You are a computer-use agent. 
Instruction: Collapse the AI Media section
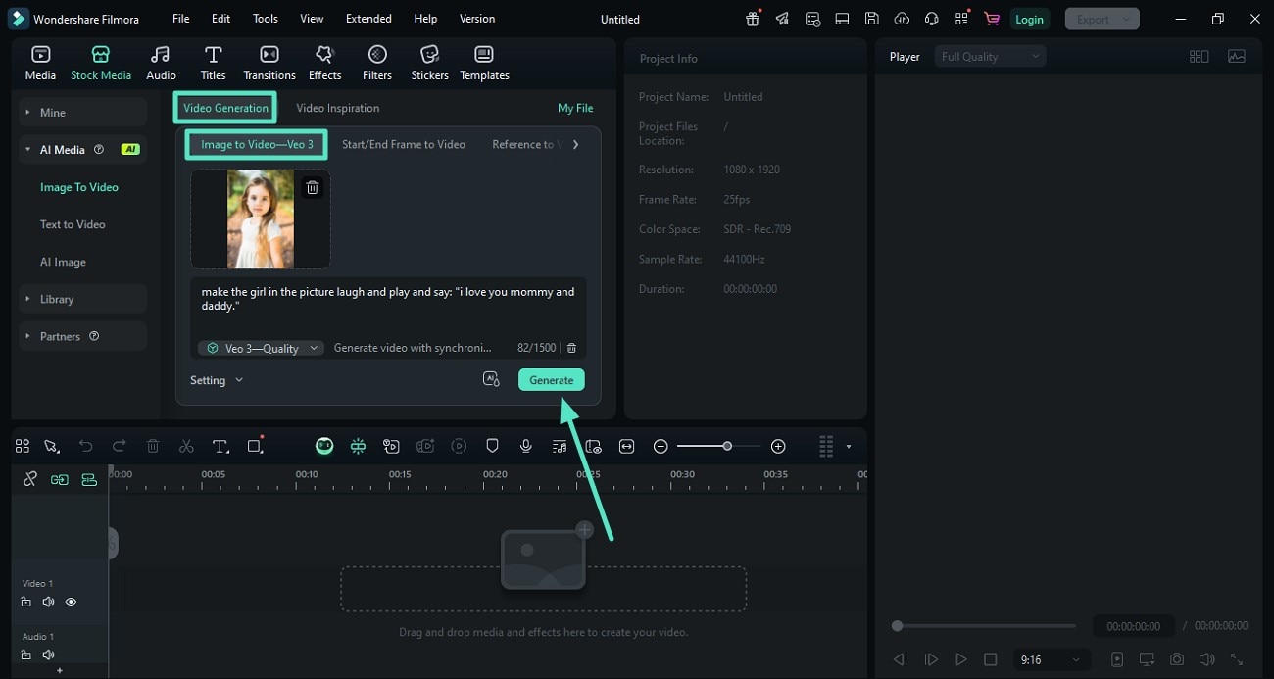82,150
